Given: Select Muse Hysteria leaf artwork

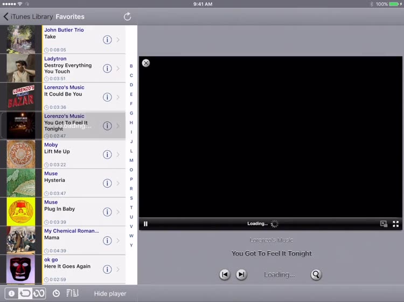Looking at the screenshot, I should click(21, 183).
